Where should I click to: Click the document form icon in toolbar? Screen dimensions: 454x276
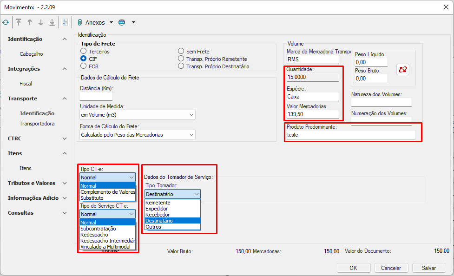pos(65,22)
